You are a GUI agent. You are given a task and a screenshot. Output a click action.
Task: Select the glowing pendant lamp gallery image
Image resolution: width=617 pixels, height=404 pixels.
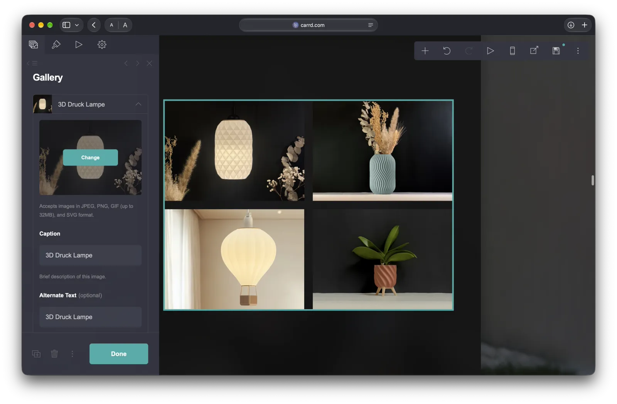pos(234,151)
